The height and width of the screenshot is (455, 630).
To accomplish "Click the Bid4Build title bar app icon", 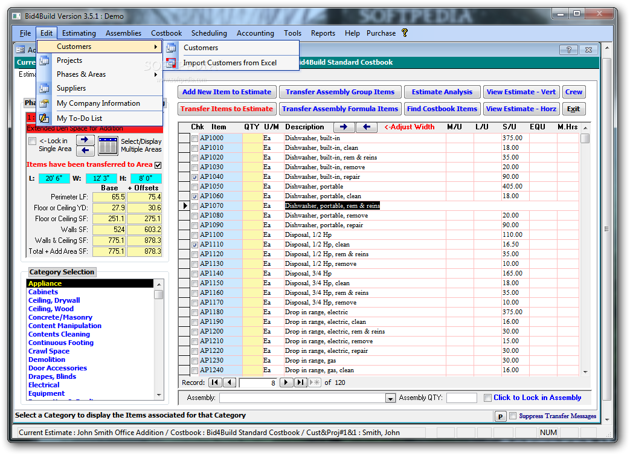I will (x=16, y=16).
